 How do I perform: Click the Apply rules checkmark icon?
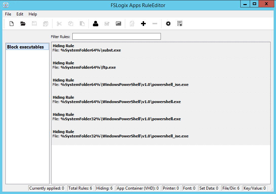107,24
